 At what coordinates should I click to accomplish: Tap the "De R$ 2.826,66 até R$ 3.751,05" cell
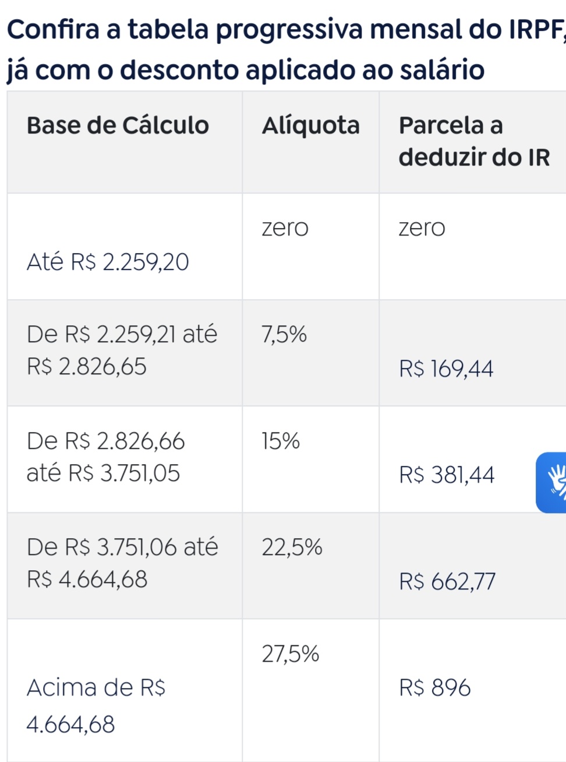105,457
